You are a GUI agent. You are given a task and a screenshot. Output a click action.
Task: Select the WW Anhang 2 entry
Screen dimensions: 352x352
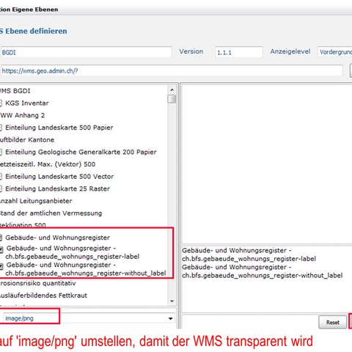pos(22,115)
